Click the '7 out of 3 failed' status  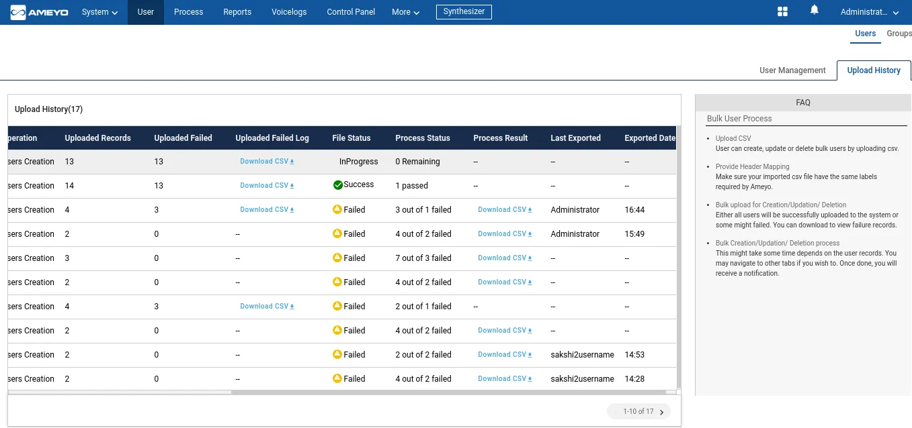click(423, 258)
